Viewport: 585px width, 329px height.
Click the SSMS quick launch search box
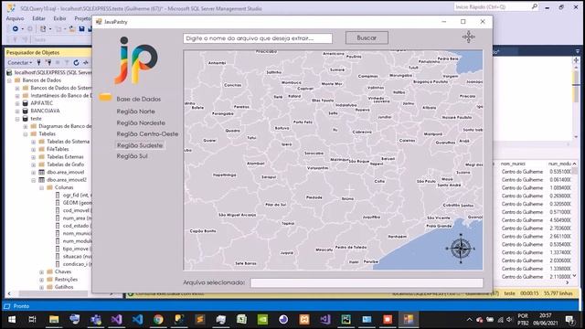(x=496, y=6)
